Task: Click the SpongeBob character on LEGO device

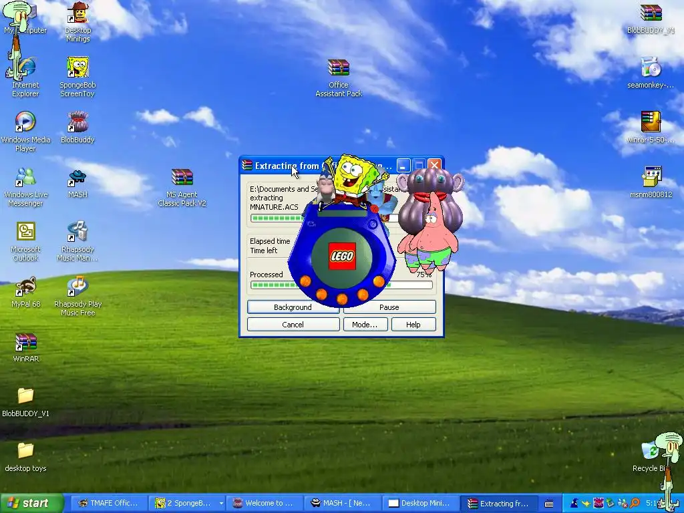Action: (353, 180)
